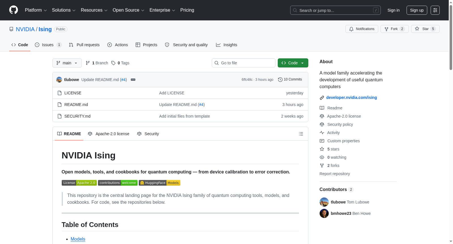Open the green Code dropdown button
The width and height of the screenshot is (453, 244).
[x=293, y=63]
